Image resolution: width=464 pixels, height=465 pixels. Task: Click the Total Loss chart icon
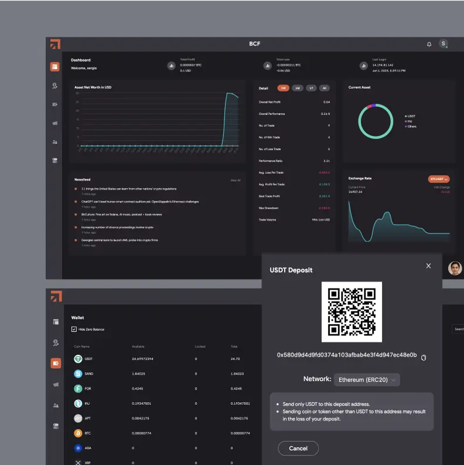tap(268, 66)
